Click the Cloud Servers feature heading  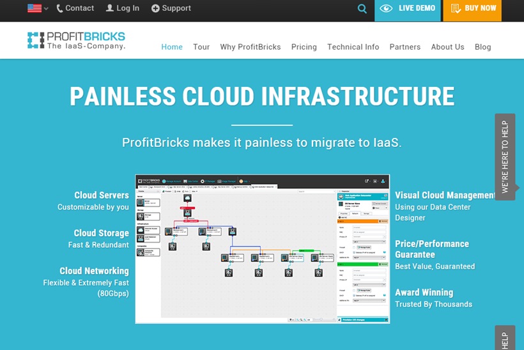click(102, 195)
